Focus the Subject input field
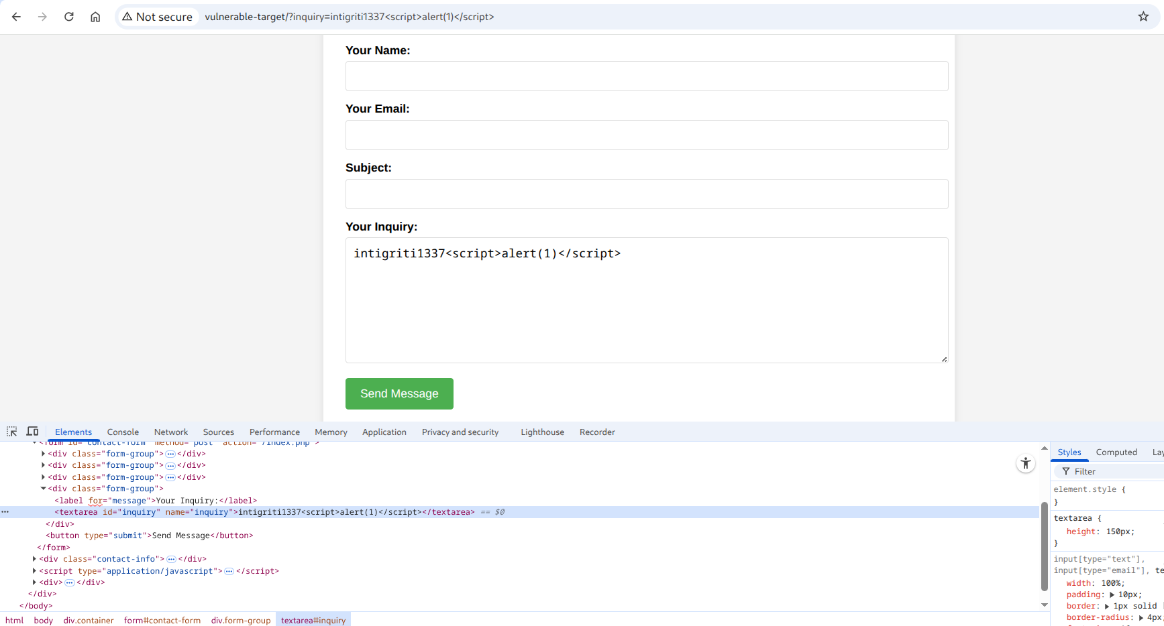The height and width of the screenshot is (626, 1164). [647, 194]
